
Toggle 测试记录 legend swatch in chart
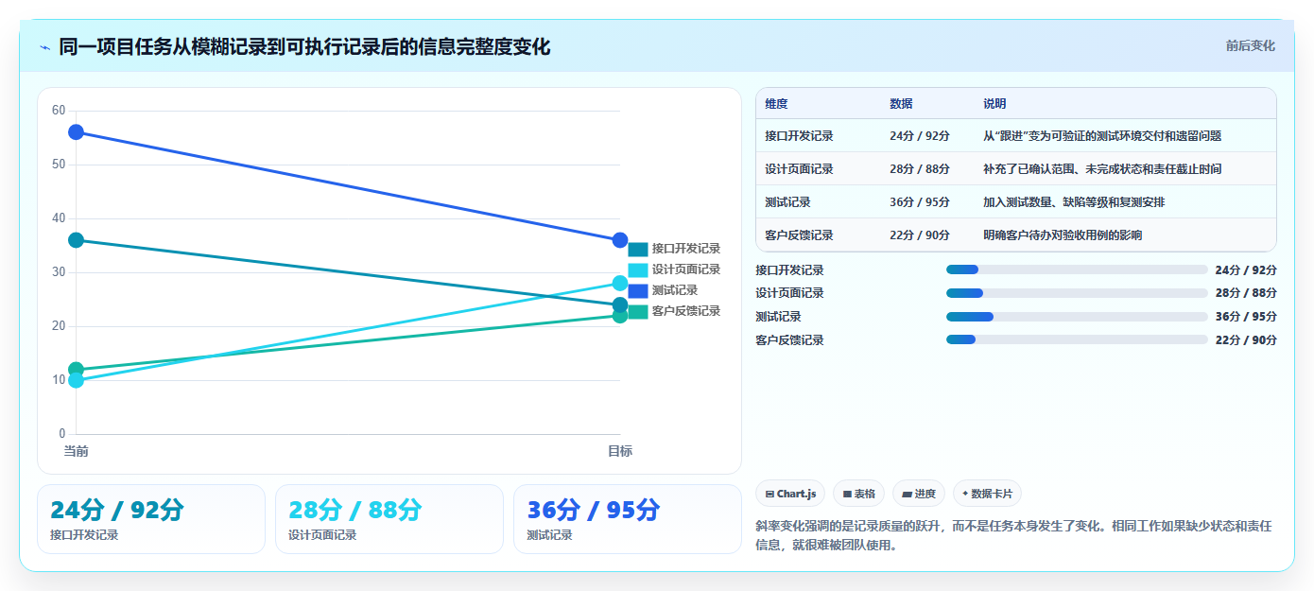(638, 290)
